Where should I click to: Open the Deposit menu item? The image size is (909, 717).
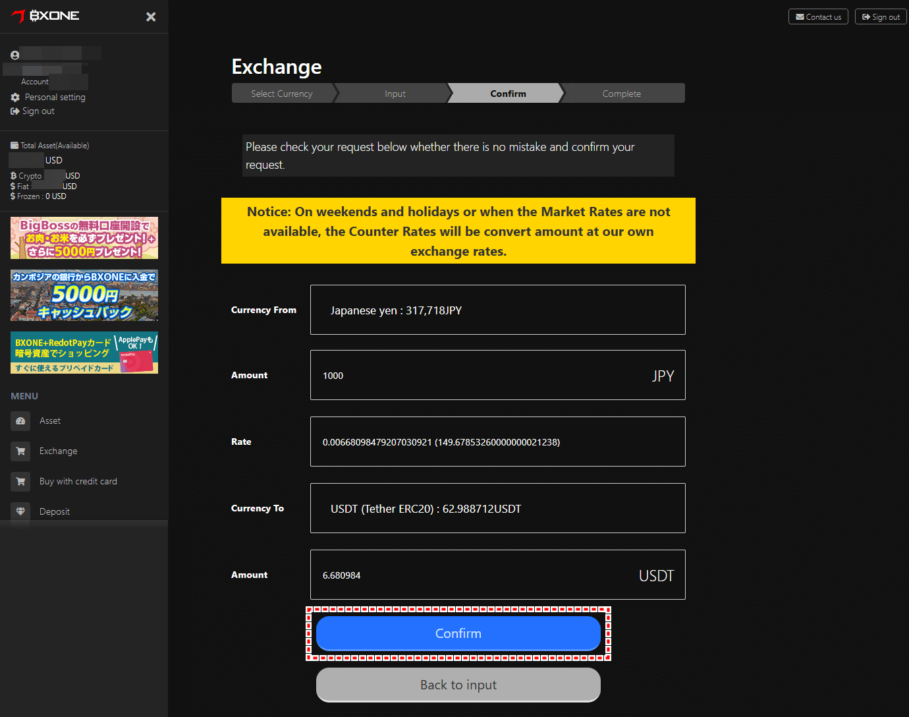(55, 512)
